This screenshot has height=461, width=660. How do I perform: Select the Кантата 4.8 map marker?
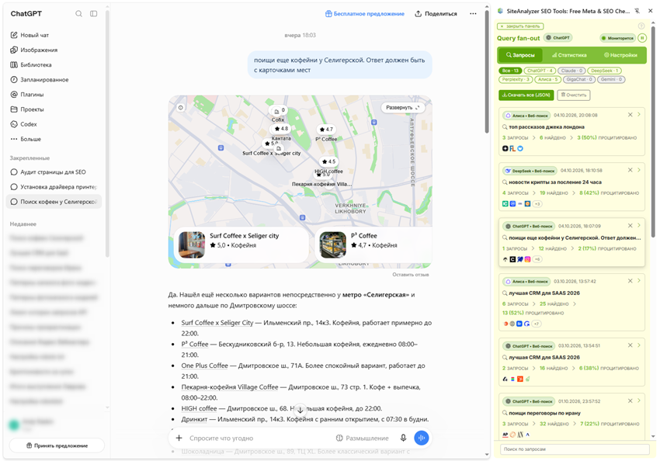[281, 129]
